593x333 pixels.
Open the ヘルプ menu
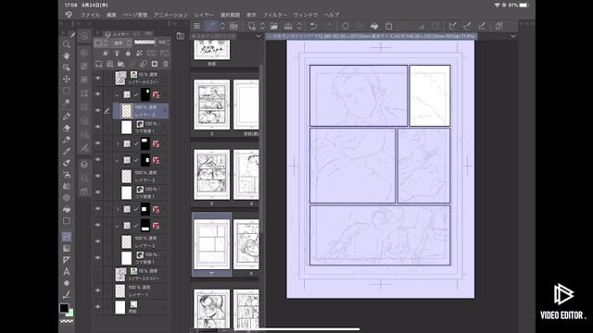pos(332,15)
